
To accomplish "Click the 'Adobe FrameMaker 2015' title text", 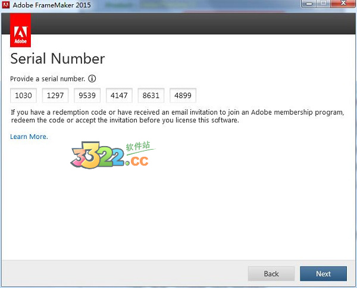I will click(x=52, y=5).
